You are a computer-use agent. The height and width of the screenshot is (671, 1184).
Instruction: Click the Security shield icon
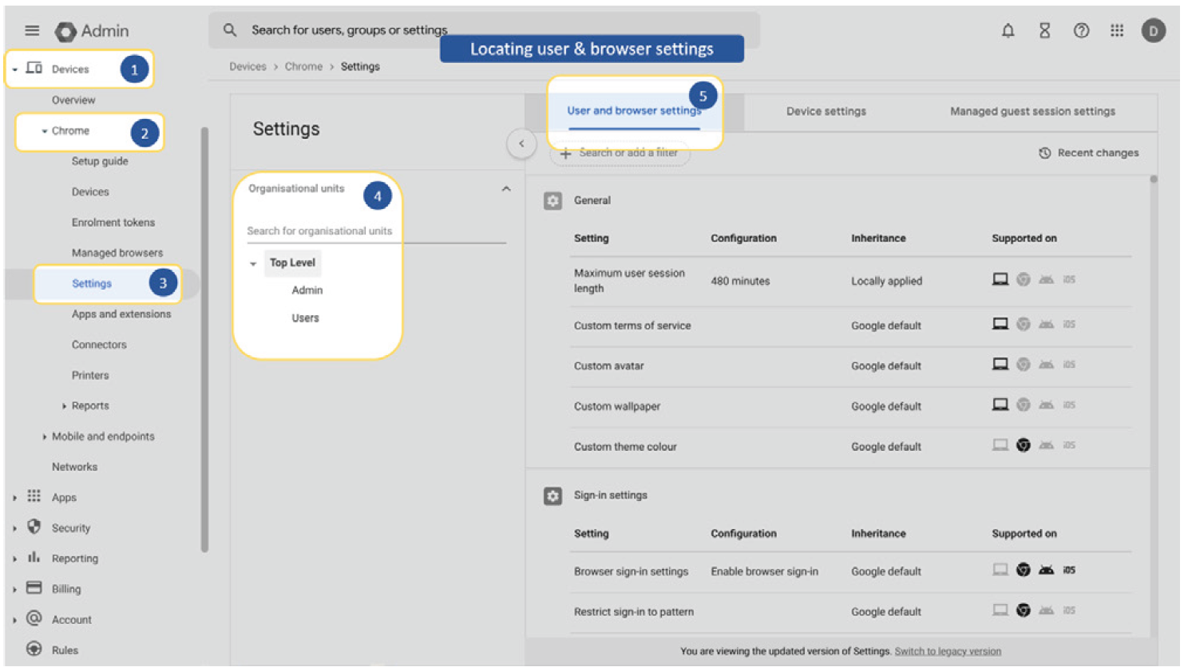[34, 527]
